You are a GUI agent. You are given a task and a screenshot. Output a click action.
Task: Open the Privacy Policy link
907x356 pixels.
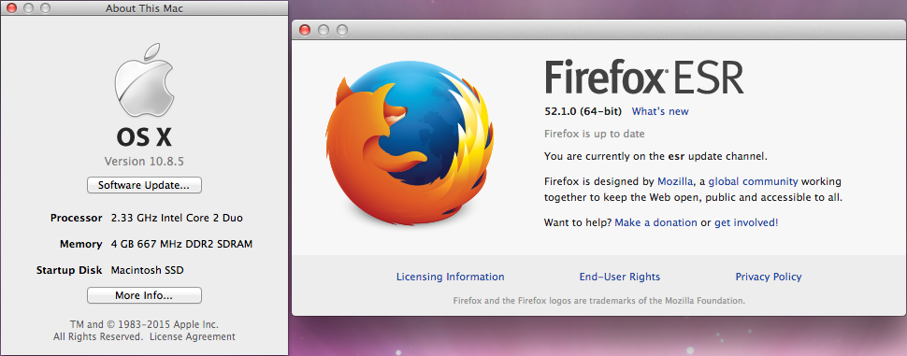[769, 277]
